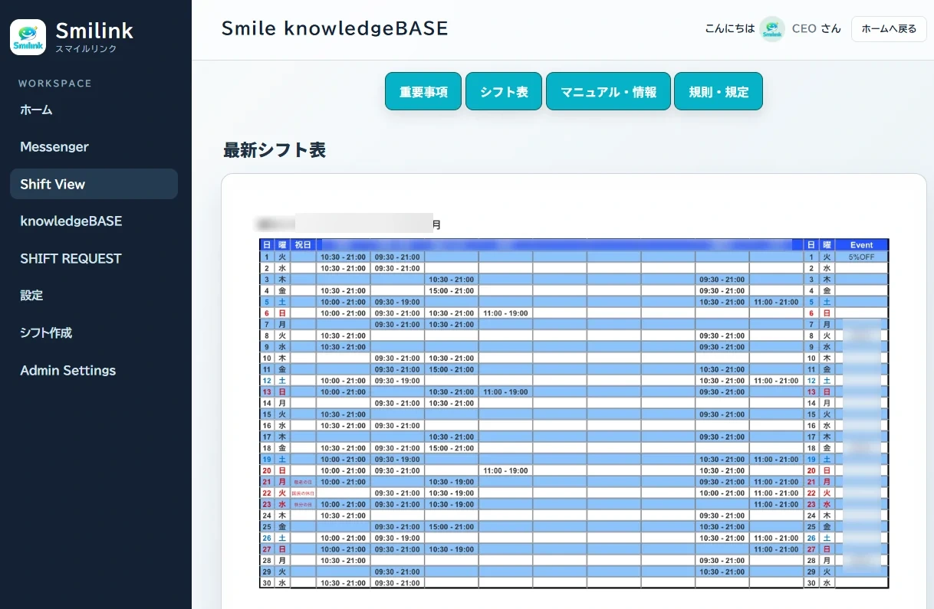Click the ホームへ戻る button
Image resolution: width=934 pixels, height=609 pixels.
click(889, 29)
